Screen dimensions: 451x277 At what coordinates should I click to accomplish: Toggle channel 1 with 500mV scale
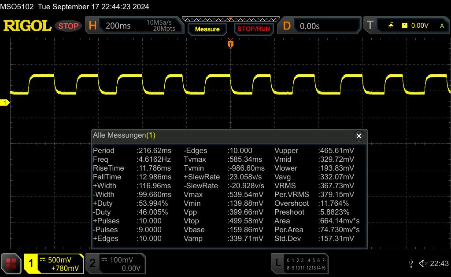(x=54, y=263)
